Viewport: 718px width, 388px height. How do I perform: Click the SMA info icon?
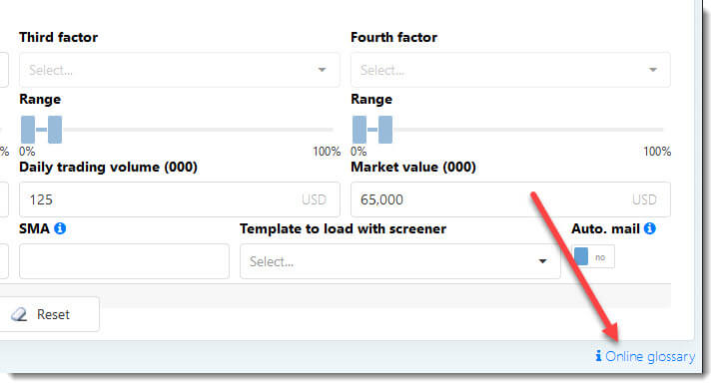60,227
